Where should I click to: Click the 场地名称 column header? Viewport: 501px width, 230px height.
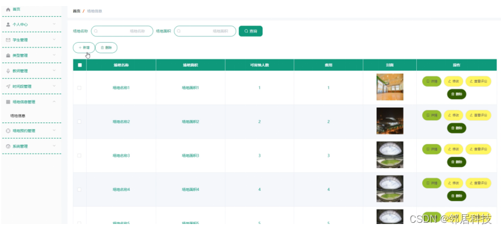(121, 65)
